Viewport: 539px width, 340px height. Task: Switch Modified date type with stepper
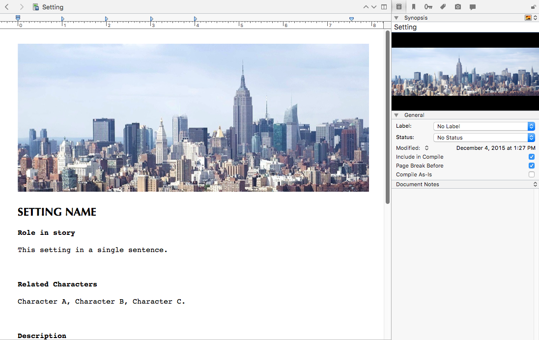[426, 148]
